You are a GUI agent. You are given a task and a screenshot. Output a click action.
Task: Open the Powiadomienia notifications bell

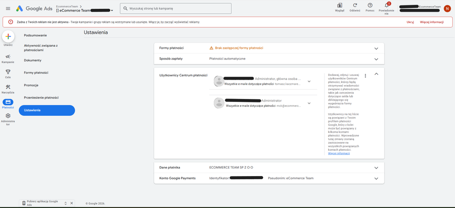387,5
